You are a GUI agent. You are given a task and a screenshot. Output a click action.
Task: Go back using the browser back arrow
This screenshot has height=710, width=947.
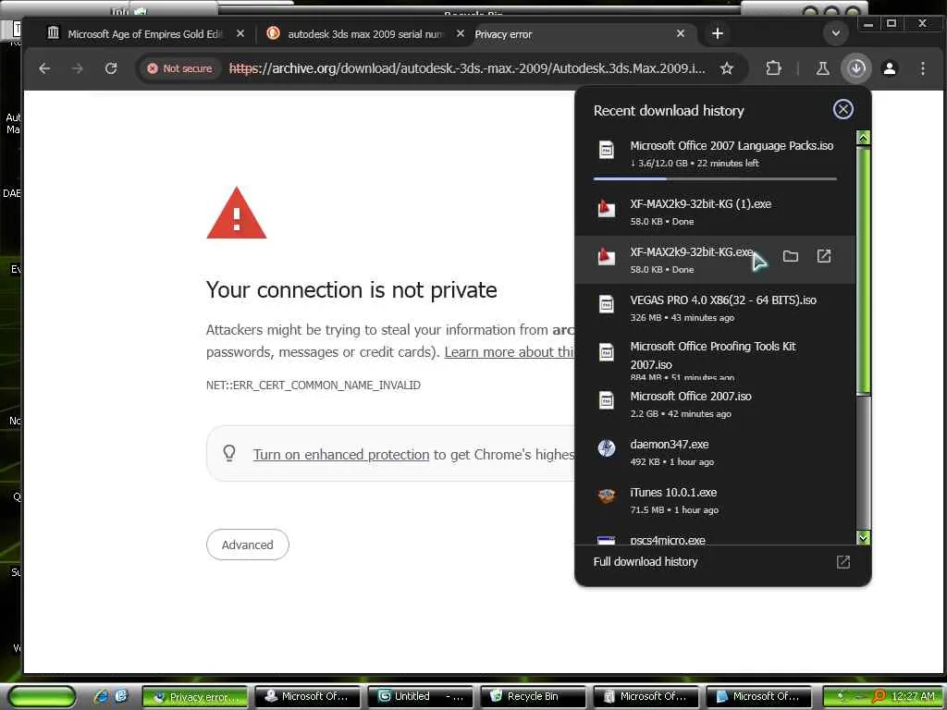point(44,68)
